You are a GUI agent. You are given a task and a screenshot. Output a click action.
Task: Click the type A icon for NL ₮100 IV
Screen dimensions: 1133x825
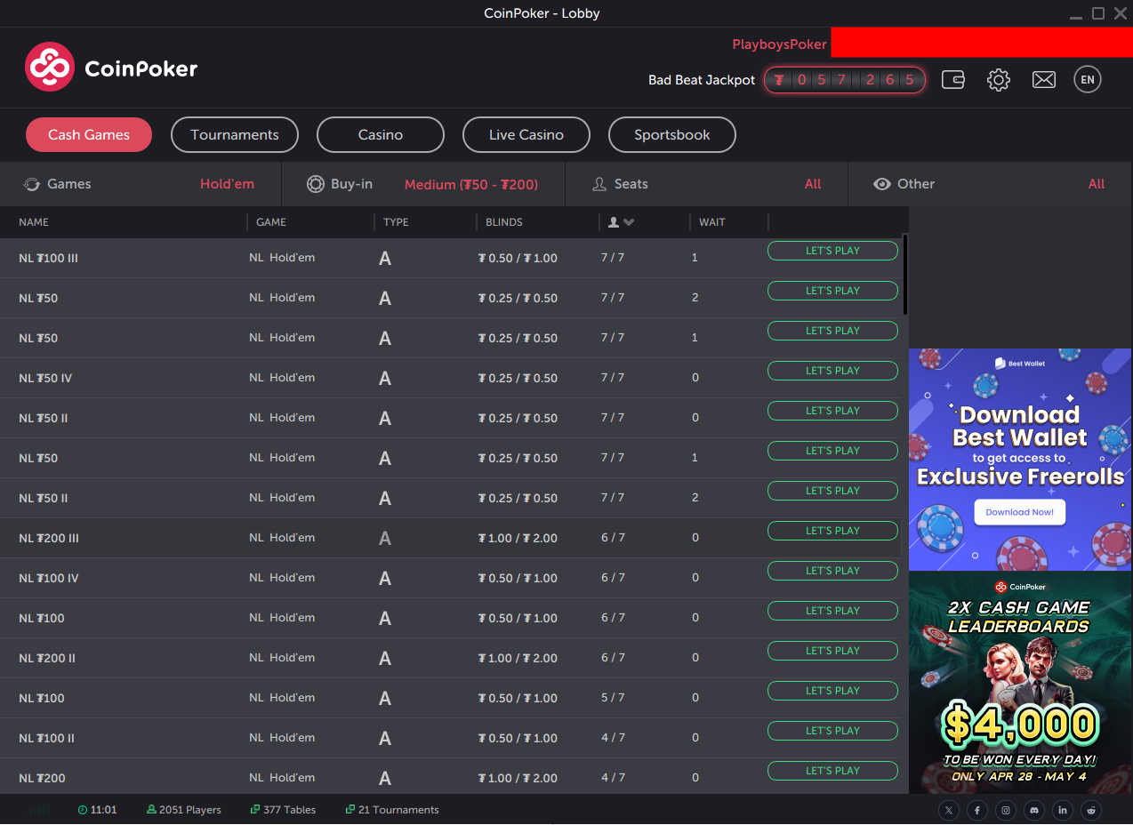[385, 579]
